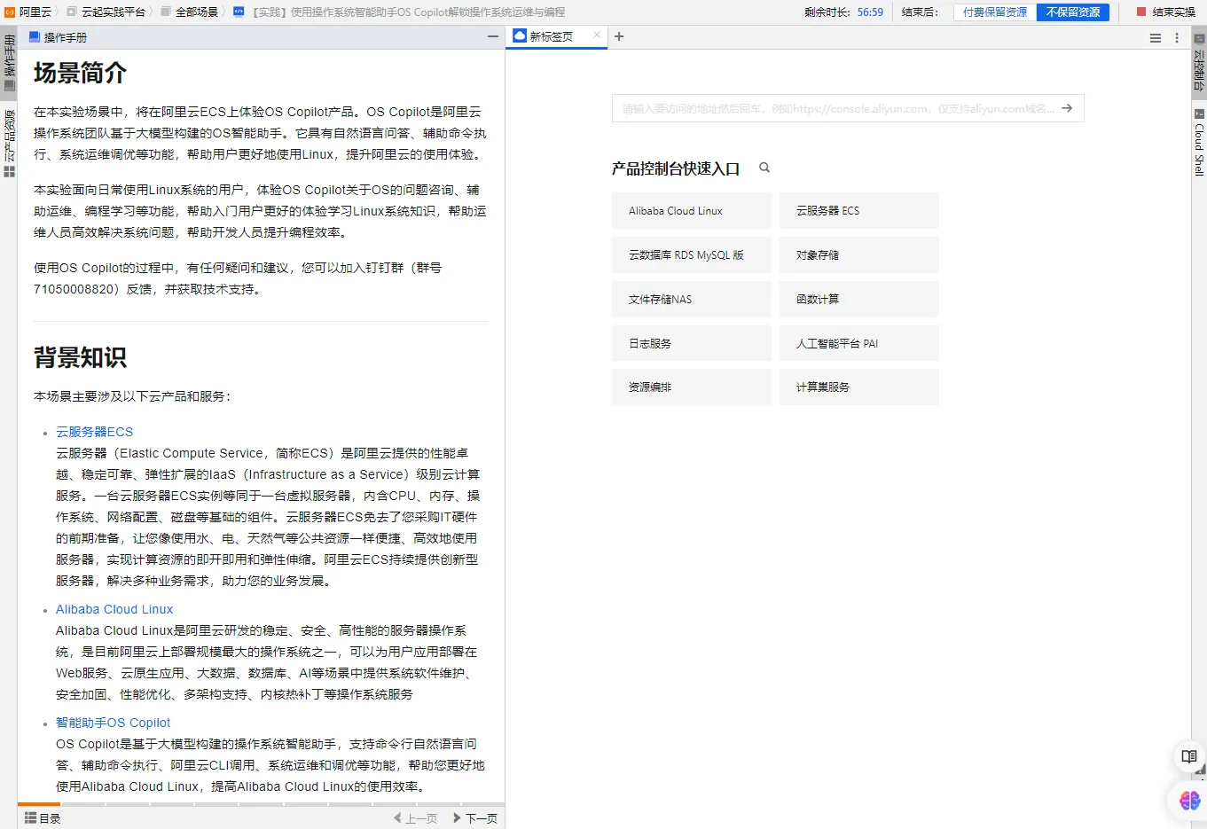Go to 上一页 in the manual
Viewport: 1207px width, 829px height.
[416, 818]
